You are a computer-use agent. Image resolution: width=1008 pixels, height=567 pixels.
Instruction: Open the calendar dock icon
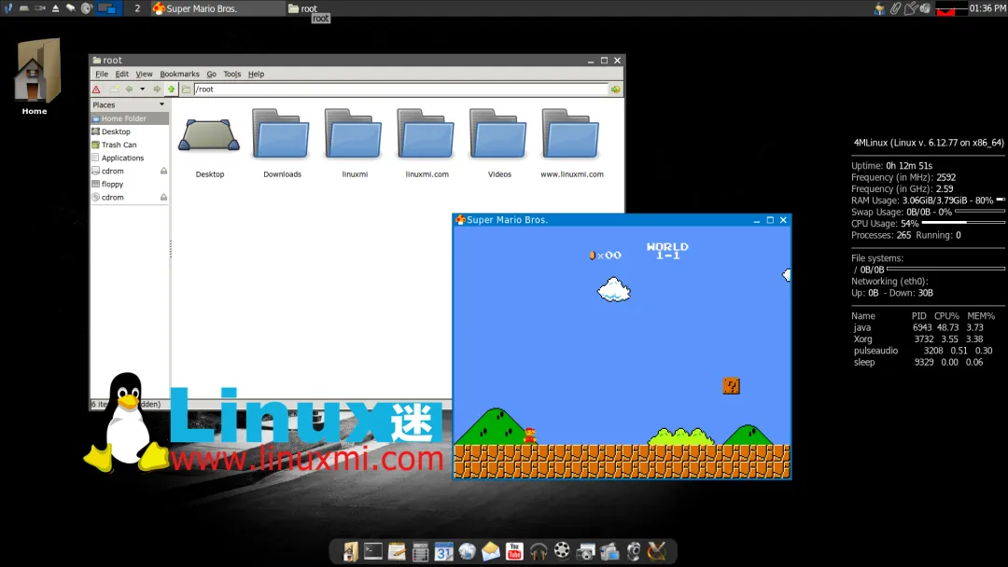[x=443, y=551]
